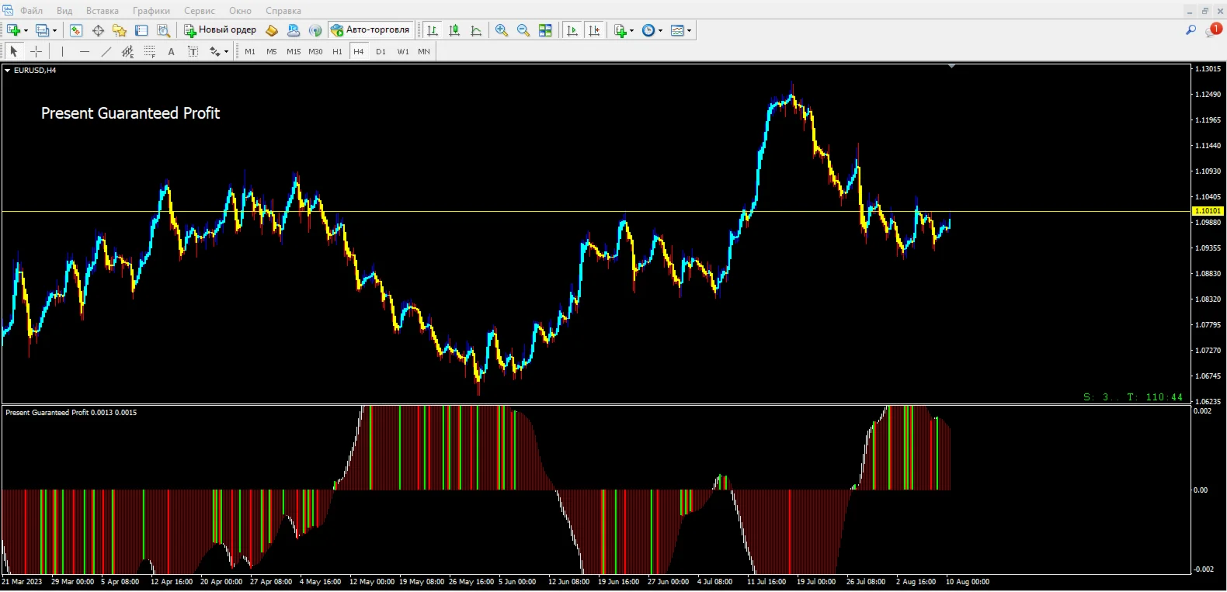Click the Indicators list add icon
Screen dimensions: 1227x592
620,30
